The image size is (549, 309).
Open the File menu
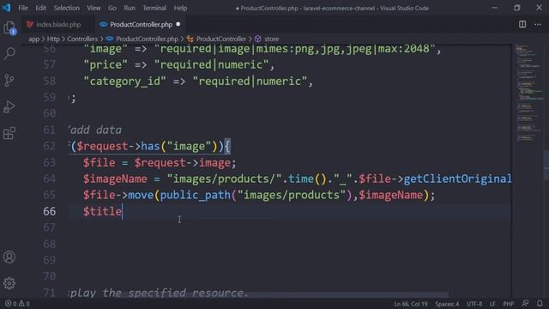click(23, 8)
